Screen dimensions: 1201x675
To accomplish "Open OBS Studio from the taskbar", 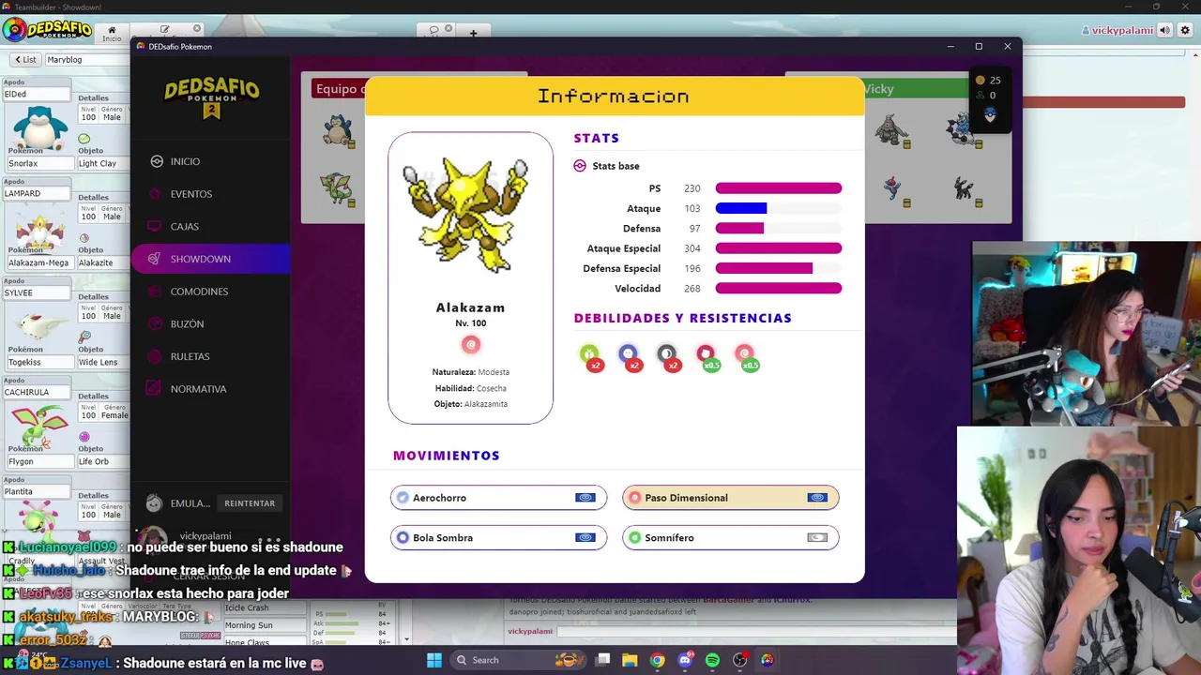I will click(740, 660).
